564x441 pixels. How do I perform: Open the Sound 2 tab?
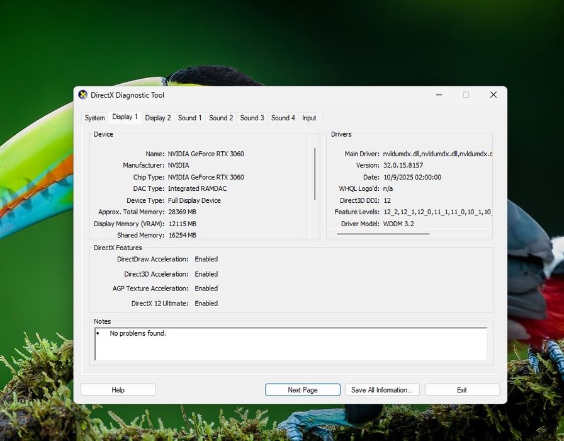point(221,118)
